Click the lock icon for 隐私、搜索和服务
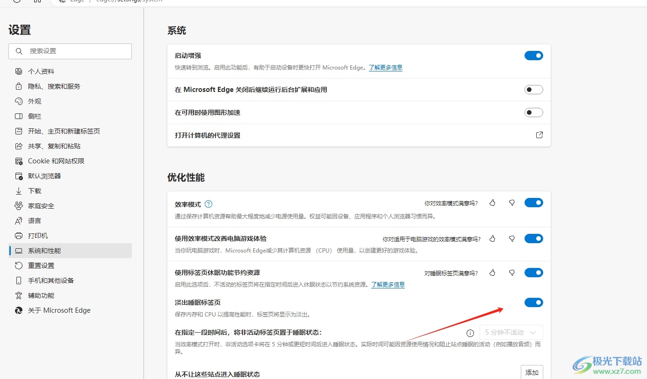 19,86
